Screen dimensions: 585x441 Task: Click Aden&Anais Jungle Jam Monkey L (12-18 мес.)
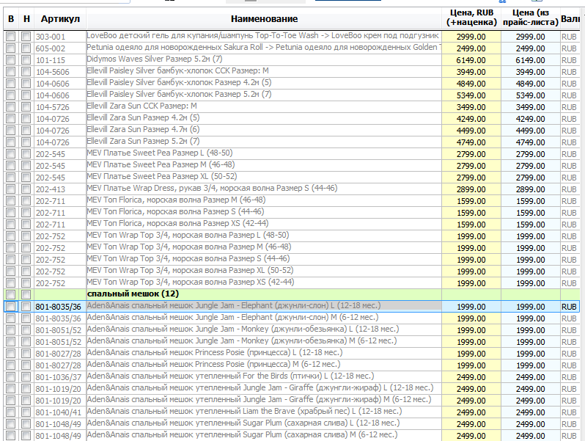click(243, 329)
